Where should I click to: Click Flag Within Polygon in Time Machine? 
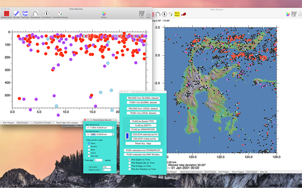tap(43, 123)
